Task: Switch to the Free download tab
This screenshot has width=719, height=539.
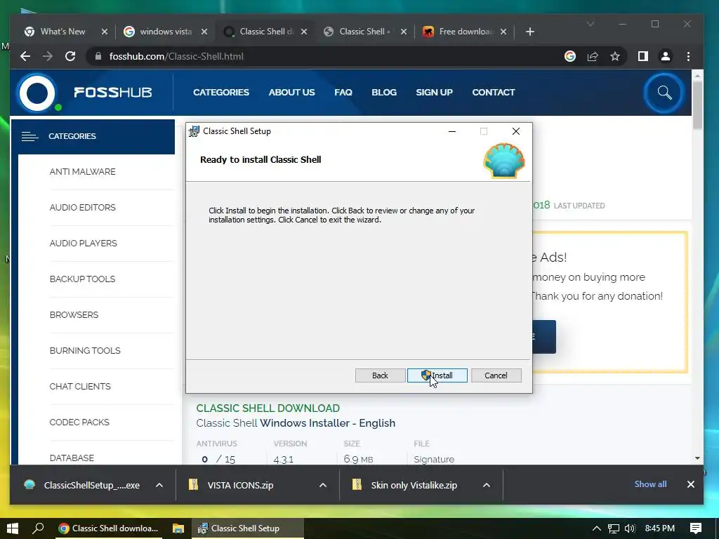Action: [466, 32]
